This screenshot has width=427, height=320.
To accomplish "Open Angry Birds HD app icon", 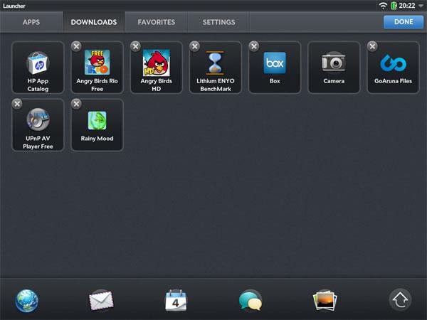I will (157, 63).
